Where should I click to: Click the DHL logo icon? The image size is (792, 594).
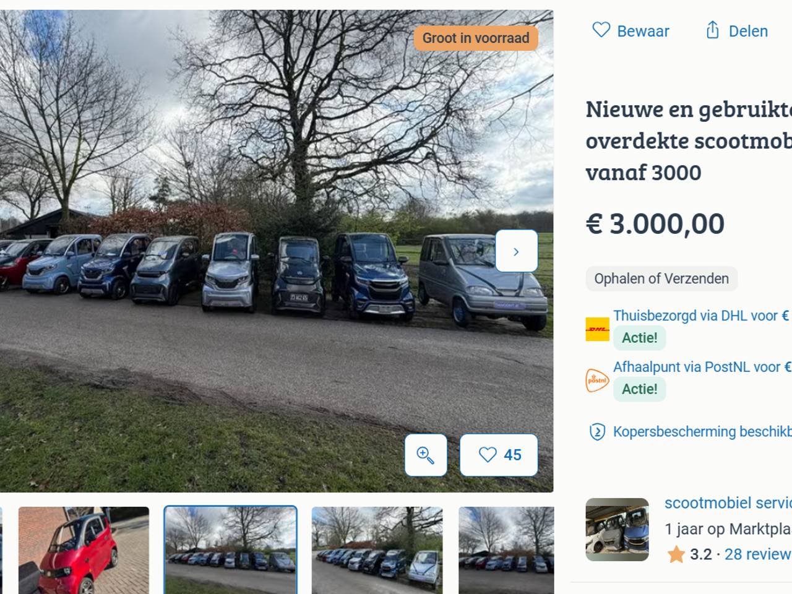tap(597, 329)
